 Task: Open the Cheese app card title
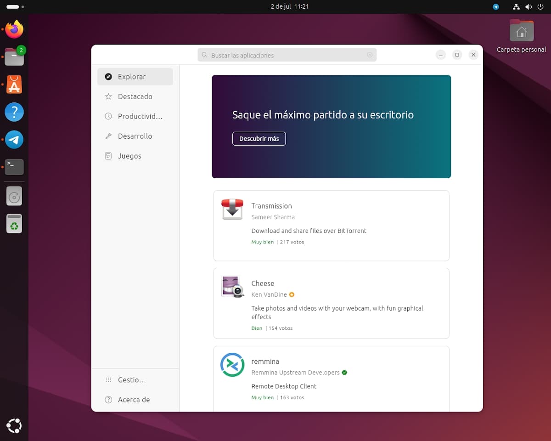(x=263, y=283)
